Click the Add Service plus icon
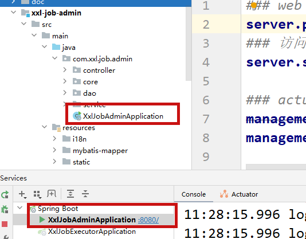This screenshot has width=306, height=239. 22,194
